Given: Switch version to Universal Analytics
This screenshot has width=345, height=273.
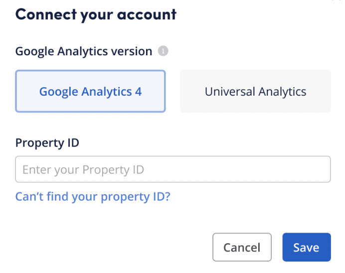Looking at the screenshot, I should click(x=255, y=92).
